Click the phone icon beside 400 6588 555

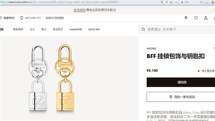point(22,18)
